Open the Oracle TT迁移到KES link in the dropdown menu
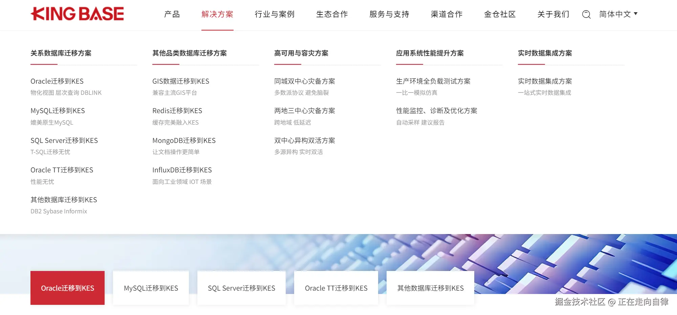677x315 pixels. click(x=62, y=170)
